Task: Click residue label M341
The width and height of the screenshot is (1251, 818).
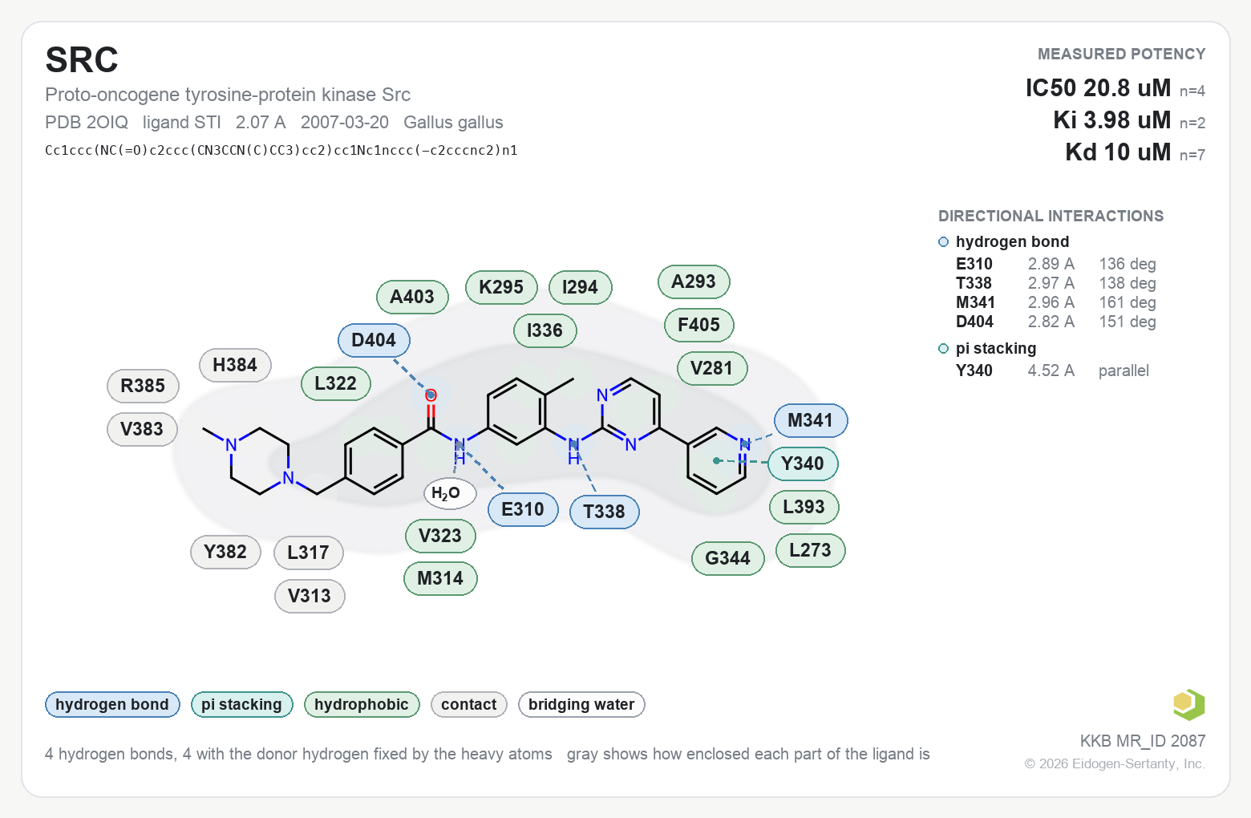Action: click(811, 420)
